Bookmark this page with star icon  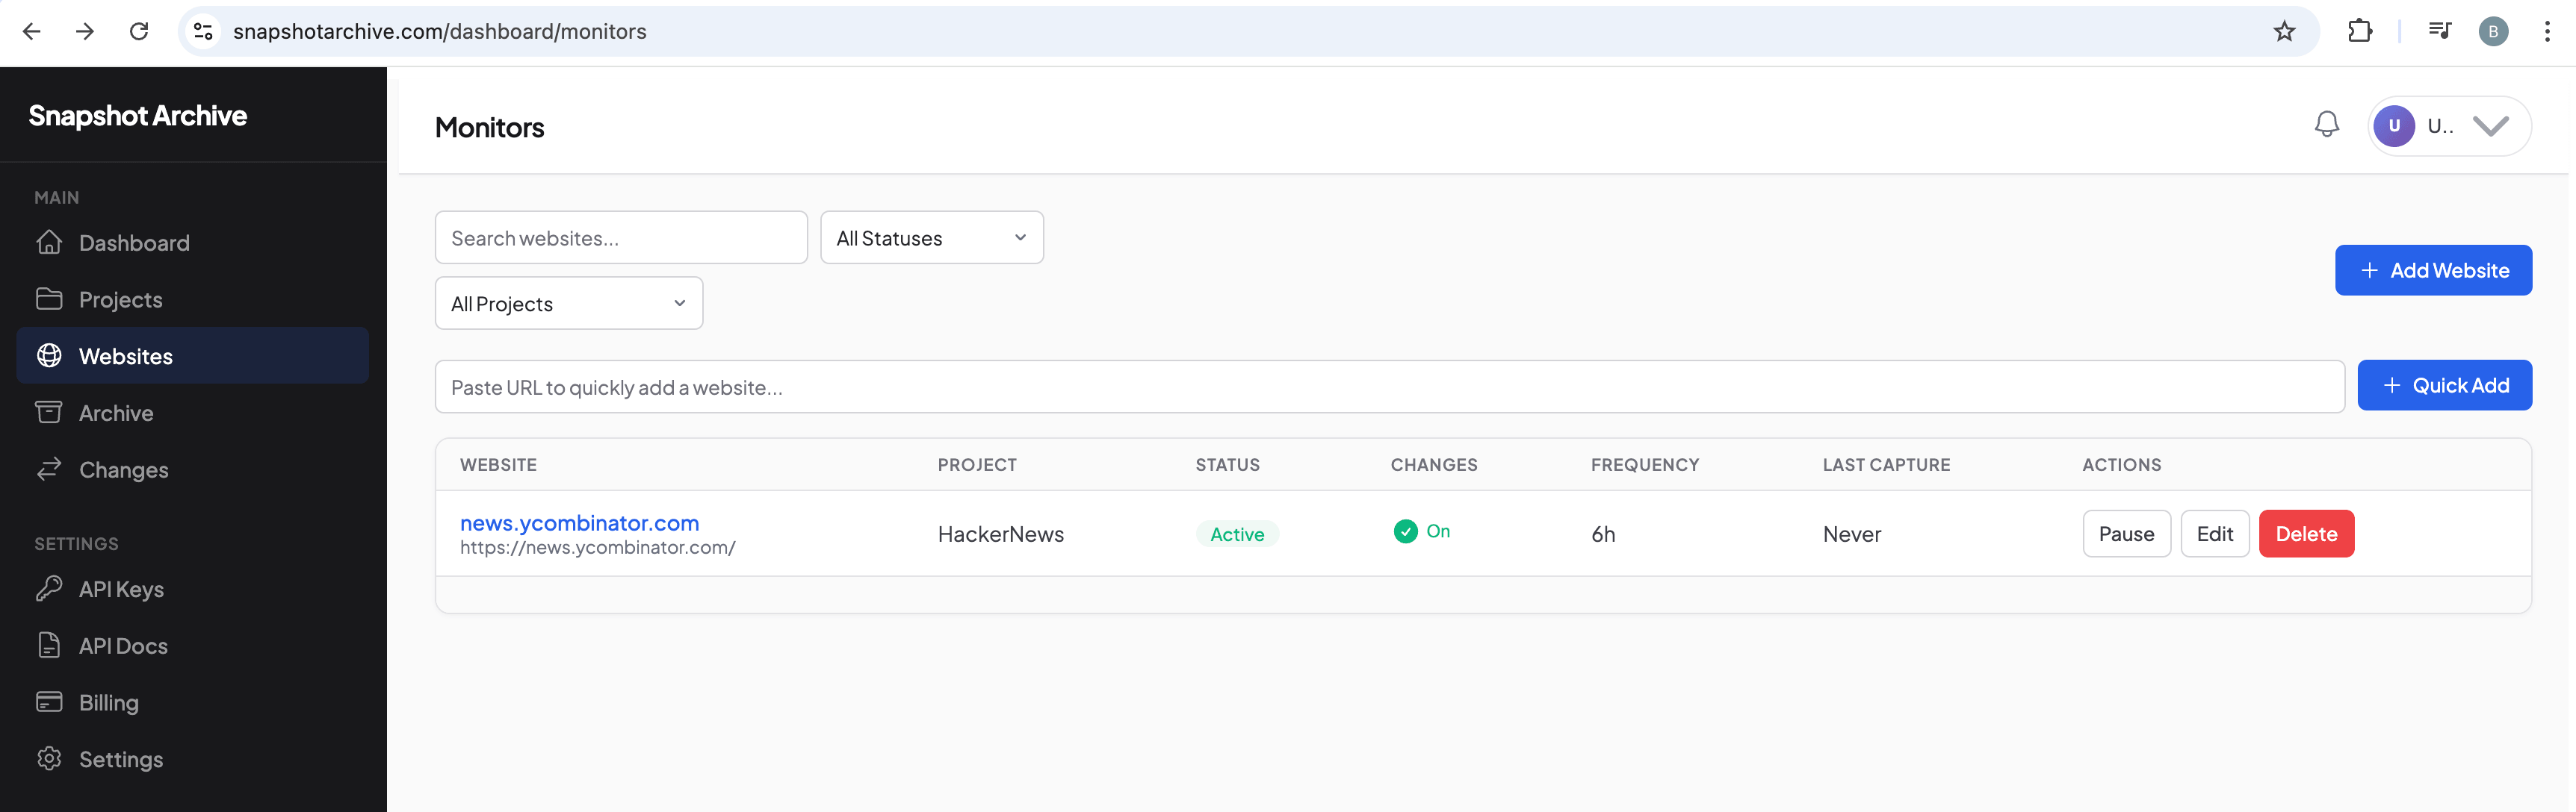(2284, 31)
